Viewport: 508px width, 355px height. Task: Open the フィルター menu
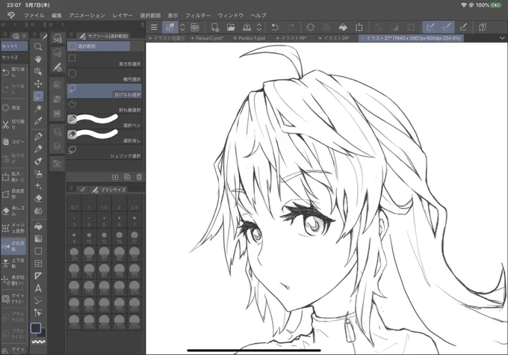click(198, 15)
